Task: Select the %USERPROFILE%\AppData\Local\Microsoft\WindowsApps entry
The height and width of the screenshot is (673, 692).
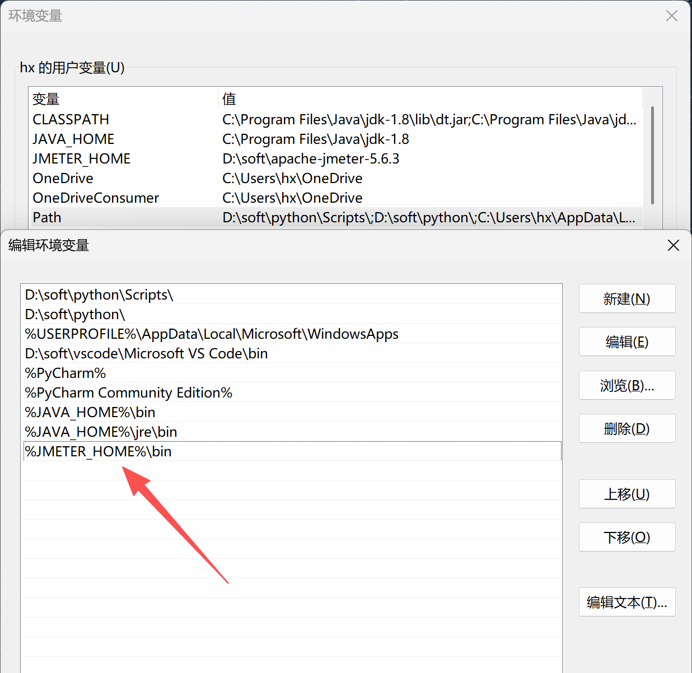Action: (x=292, y=334)
